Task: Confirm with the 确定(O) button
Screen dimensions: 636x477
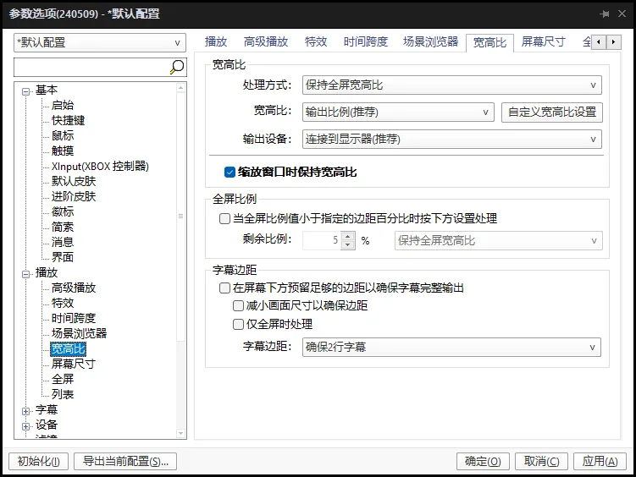Action: 483,461
